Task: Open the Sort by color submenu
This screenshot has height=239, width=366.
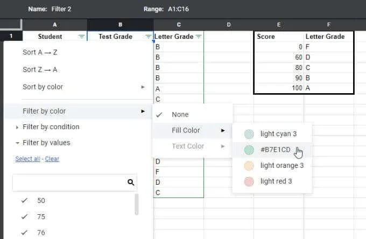Action: click(x=79, y=87)
